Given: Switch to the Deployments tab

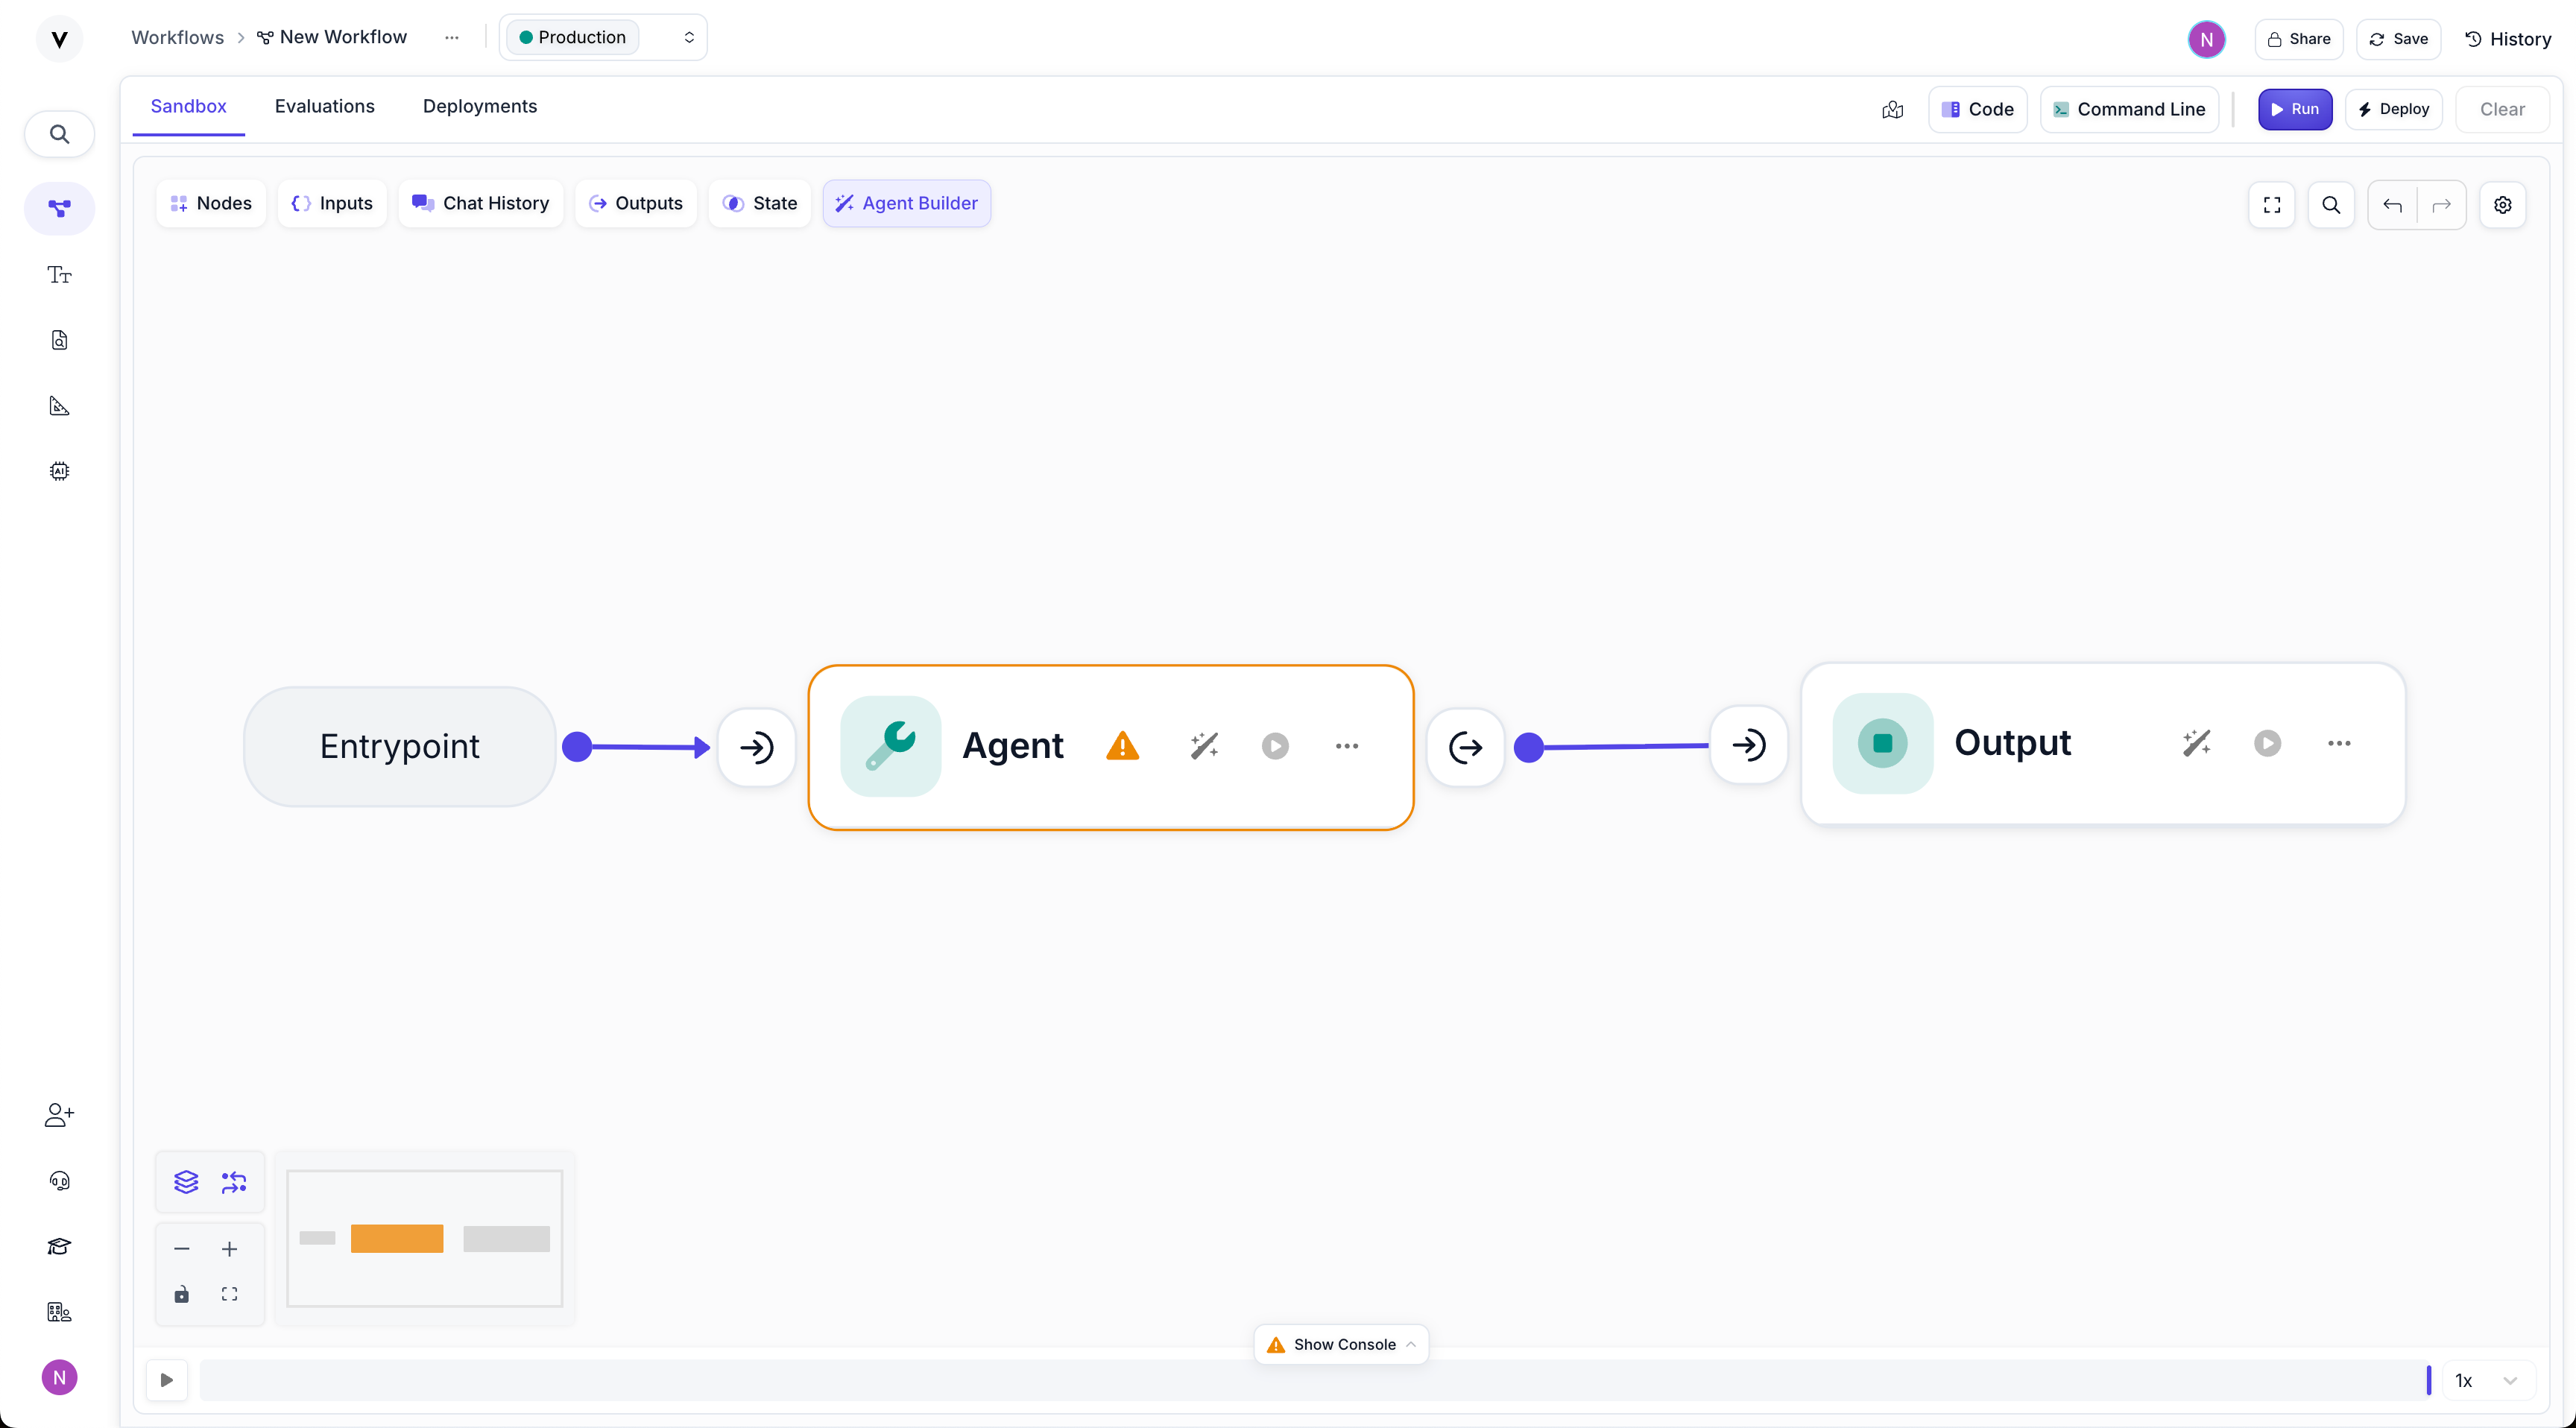Looking at the screenshot, I should 479,106.
